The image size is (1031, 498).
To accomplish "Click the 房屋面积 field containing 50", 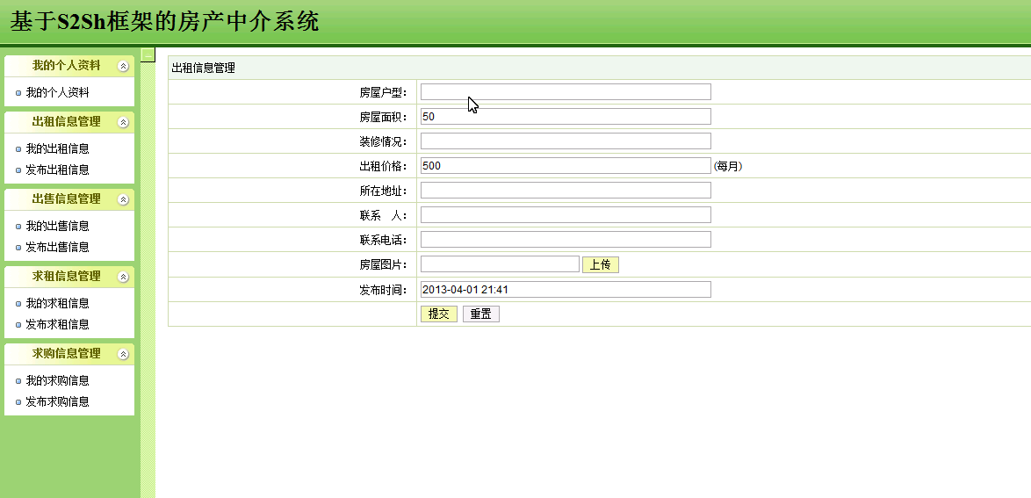I will click(566, 117).
